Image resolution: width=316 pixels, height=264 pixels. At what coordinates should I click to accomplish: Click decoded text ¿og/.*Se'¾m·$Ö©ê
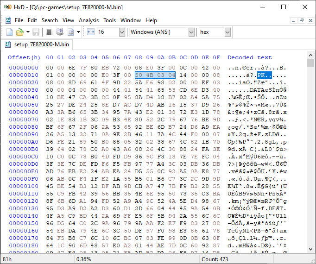click(x=257, y=127)
